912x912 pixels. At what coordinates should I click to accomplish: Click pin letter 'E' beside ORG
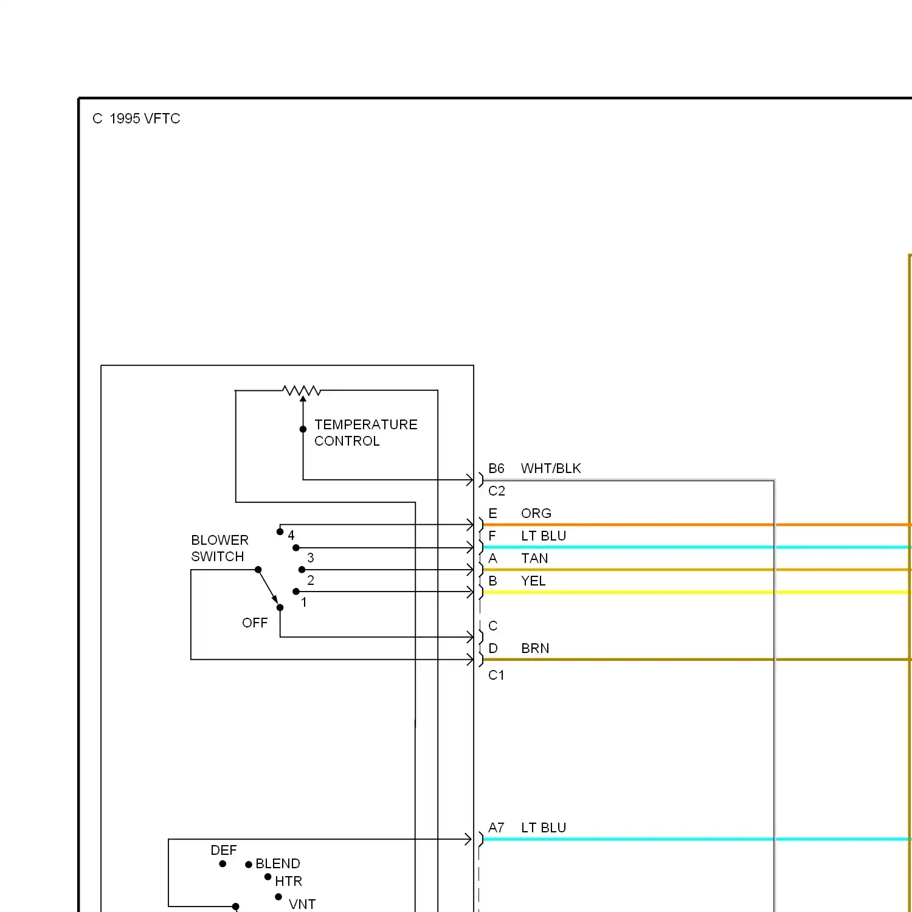click(492, 513)
